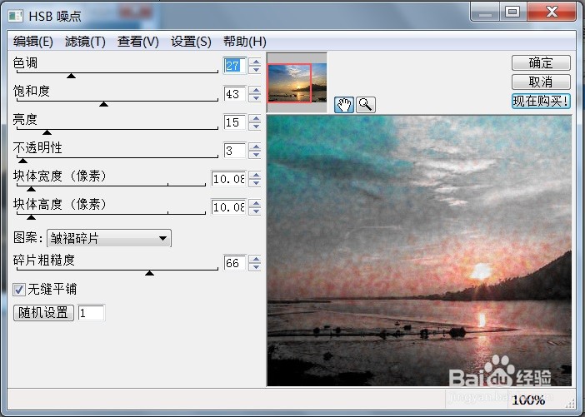Decrease 块体宽度 with the down spinner arrow
The width and height of the screenshot is (585, 417).
tap(256, 183)
